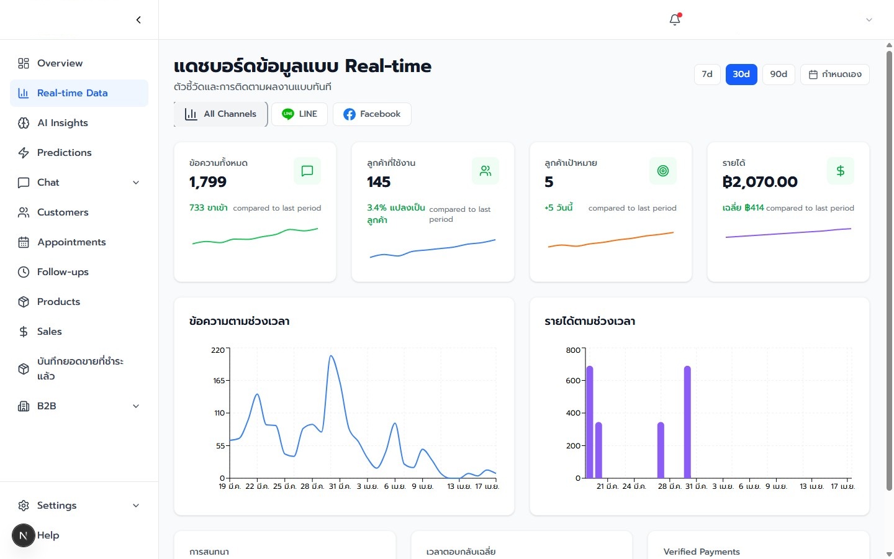
Task: Click the round N avatar badge
Action: click(24, 535)
